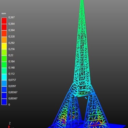Select the cyan legend color swatch
This screenshot has width=128, height=128.
pyautogui.click(x=4, y=77)
